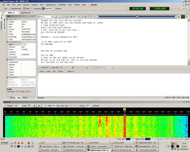This screenshot has width=190, height=152.
Task: Switch to HamRadioDeluxe taskbar item
Action: 147,146
